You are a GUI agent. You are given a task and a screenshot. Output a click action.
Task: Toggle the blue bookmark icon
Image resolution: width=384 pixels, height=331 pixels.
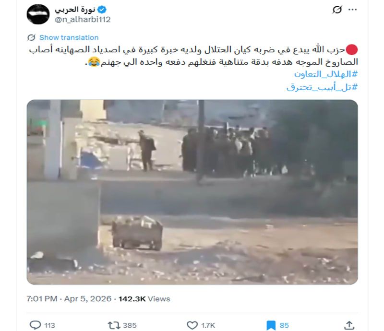point(271,325)
